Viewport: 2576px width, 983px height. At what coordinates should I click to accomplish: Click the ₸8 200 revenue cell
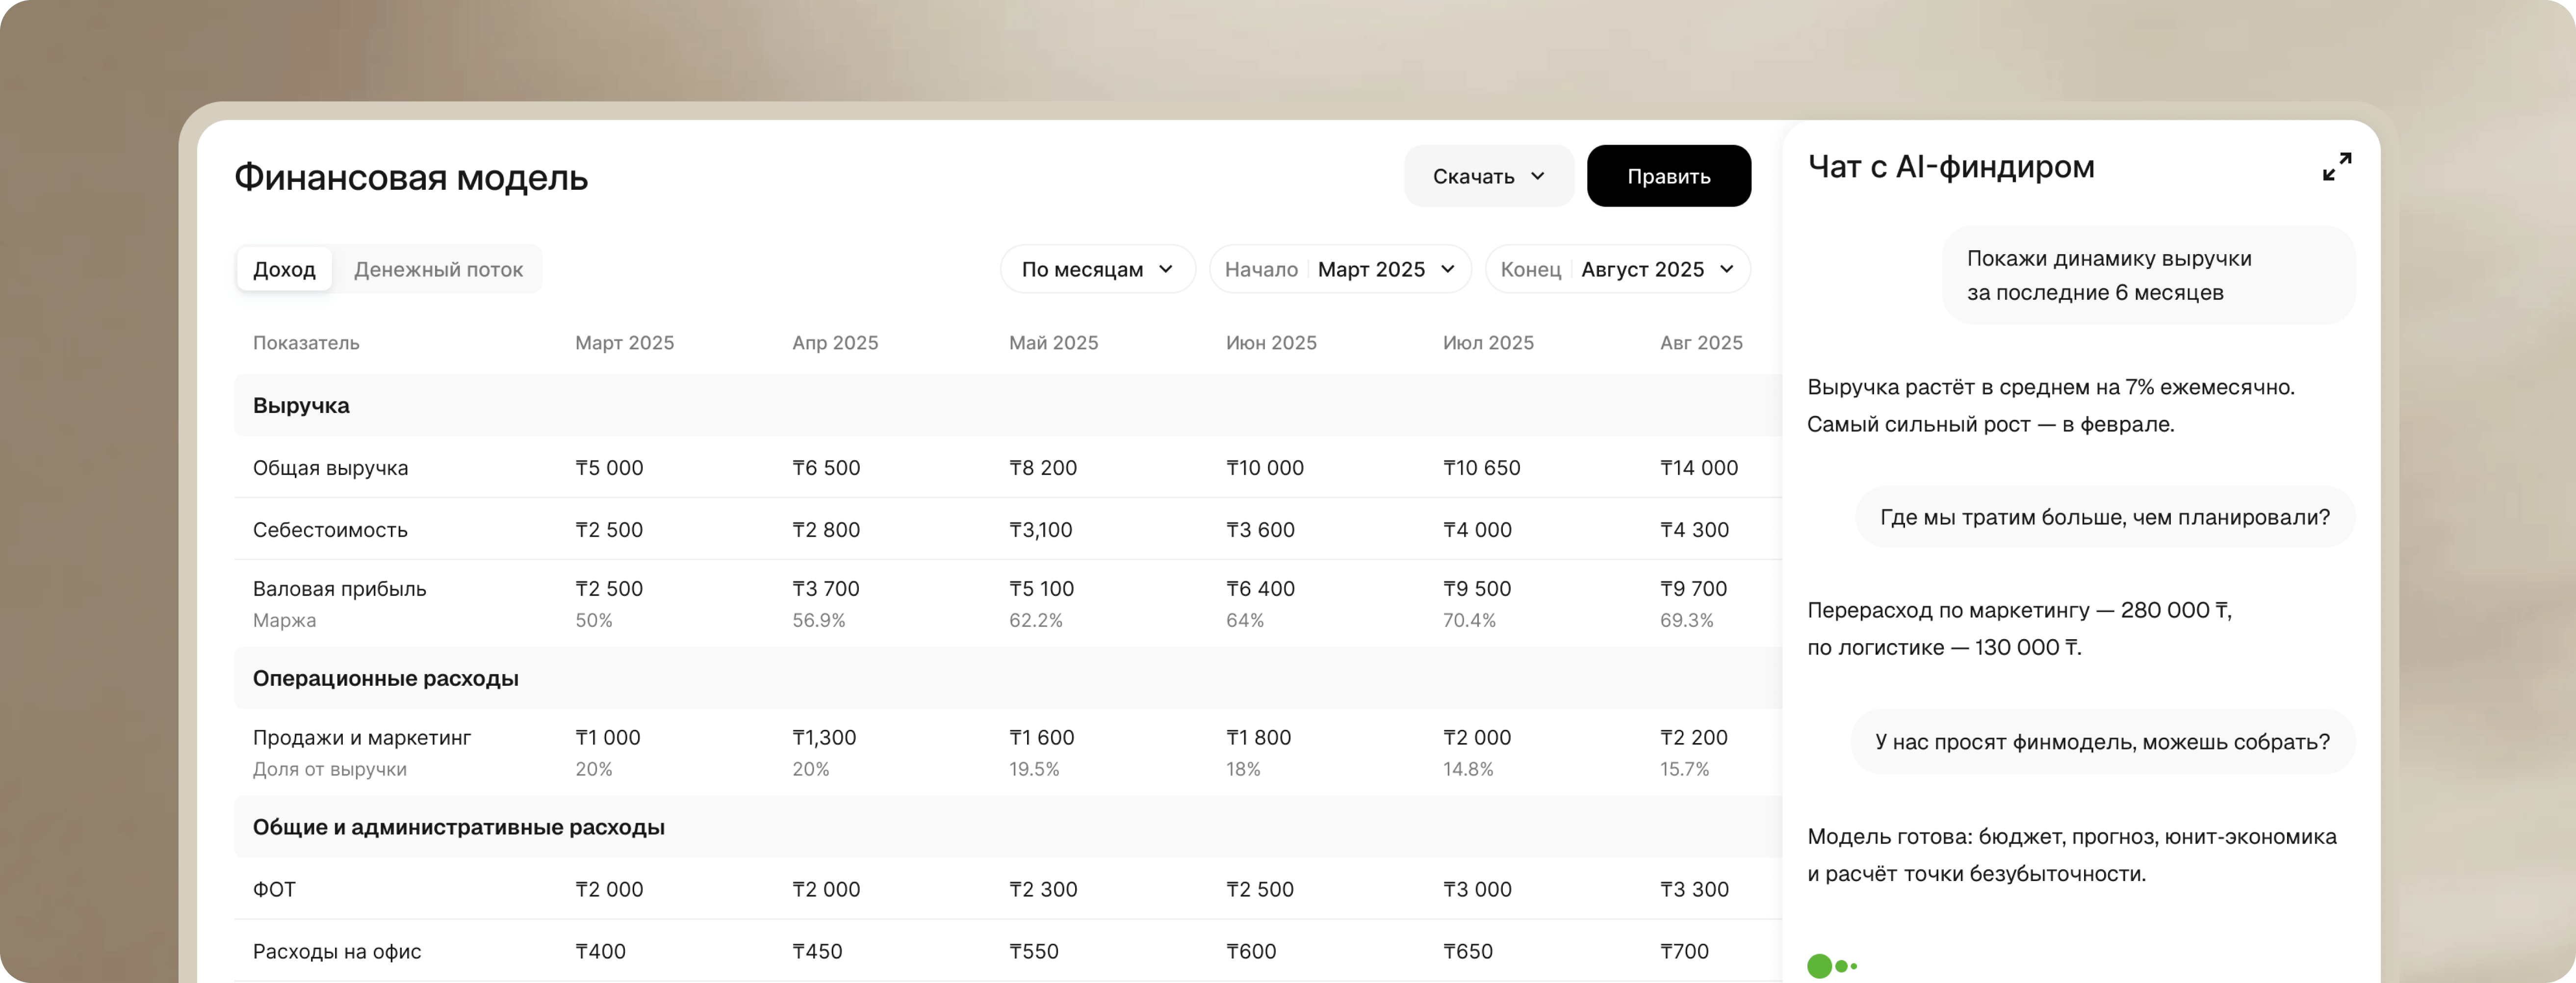coord(1043,468)
